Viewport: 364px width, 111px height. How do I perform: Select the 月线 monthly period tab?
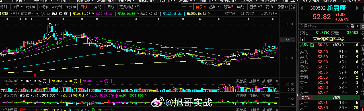pyautogui.click(x=111, y=7)
